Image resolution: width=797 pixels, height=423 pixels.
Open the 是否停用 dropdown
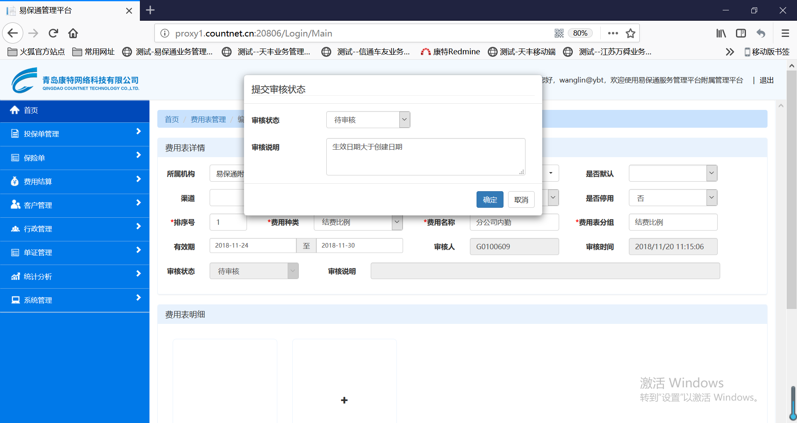(x=673, y=198)
